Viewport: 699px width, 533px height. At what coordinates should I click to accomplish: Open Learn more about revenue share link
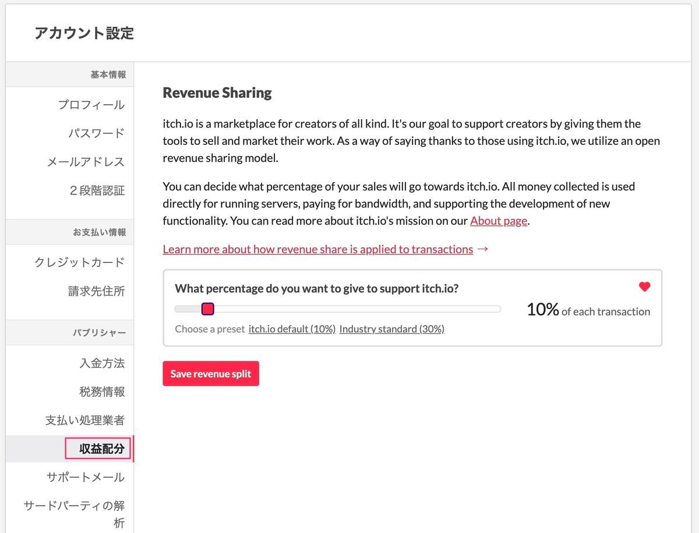pyautogui.click(x=318, y=249)
